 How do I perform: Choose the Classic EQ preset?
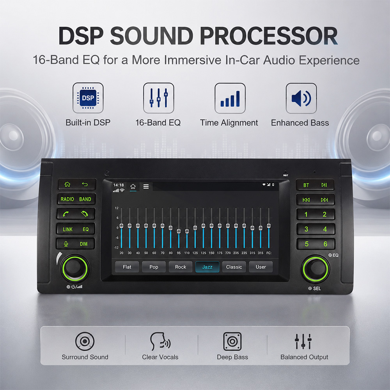(234, 267)
